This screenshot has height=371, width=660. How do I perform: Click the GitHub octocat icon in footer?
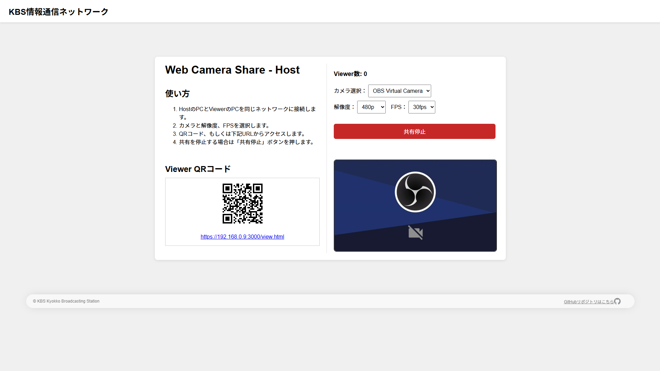(x=617, y=301)
